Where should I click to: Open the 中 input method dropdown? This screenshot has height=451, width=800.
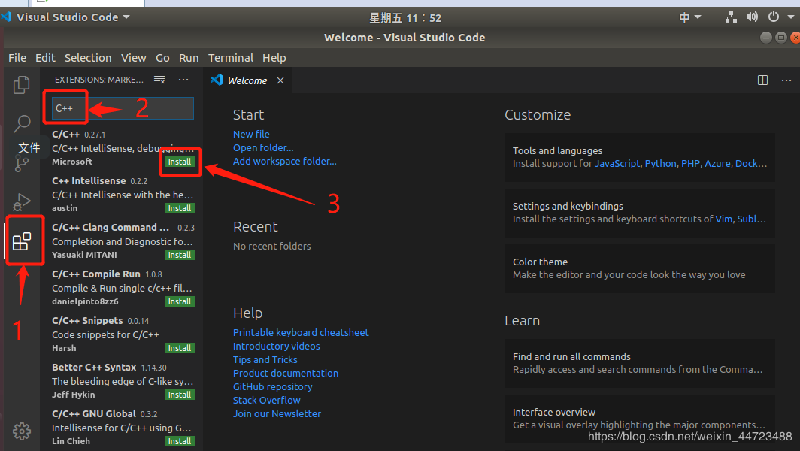tap(689, 17)
